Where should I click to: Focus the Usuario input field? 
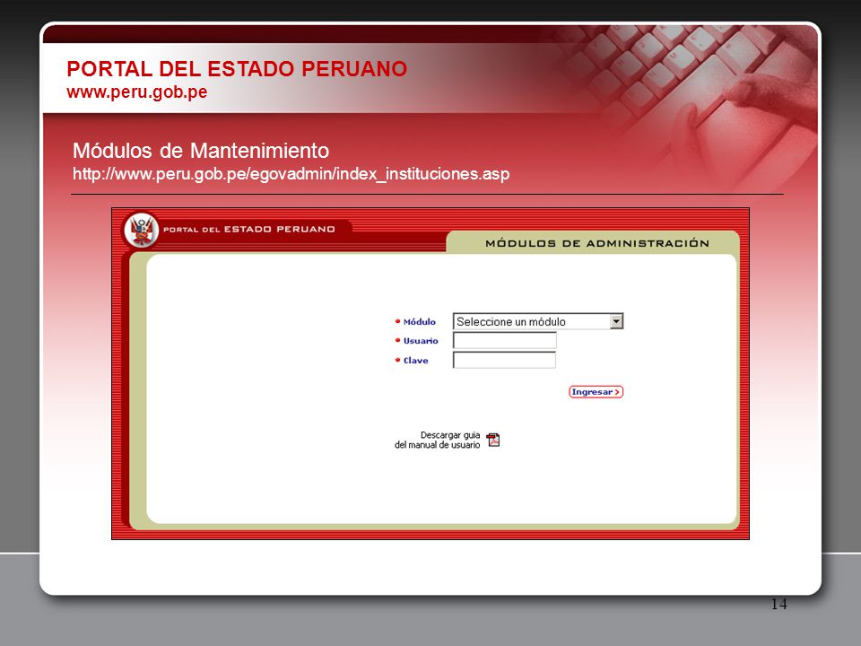coord(504,341)
